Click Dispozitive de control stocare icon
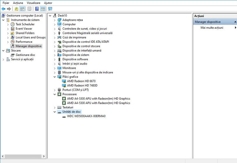Viewport: 237px width, 163px height. point(60,46)
